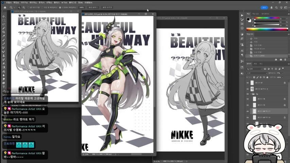This screenshot has height=163, width=290.
Task: Open the File menu
Action: pyautogui.click(x=8, y=3)
